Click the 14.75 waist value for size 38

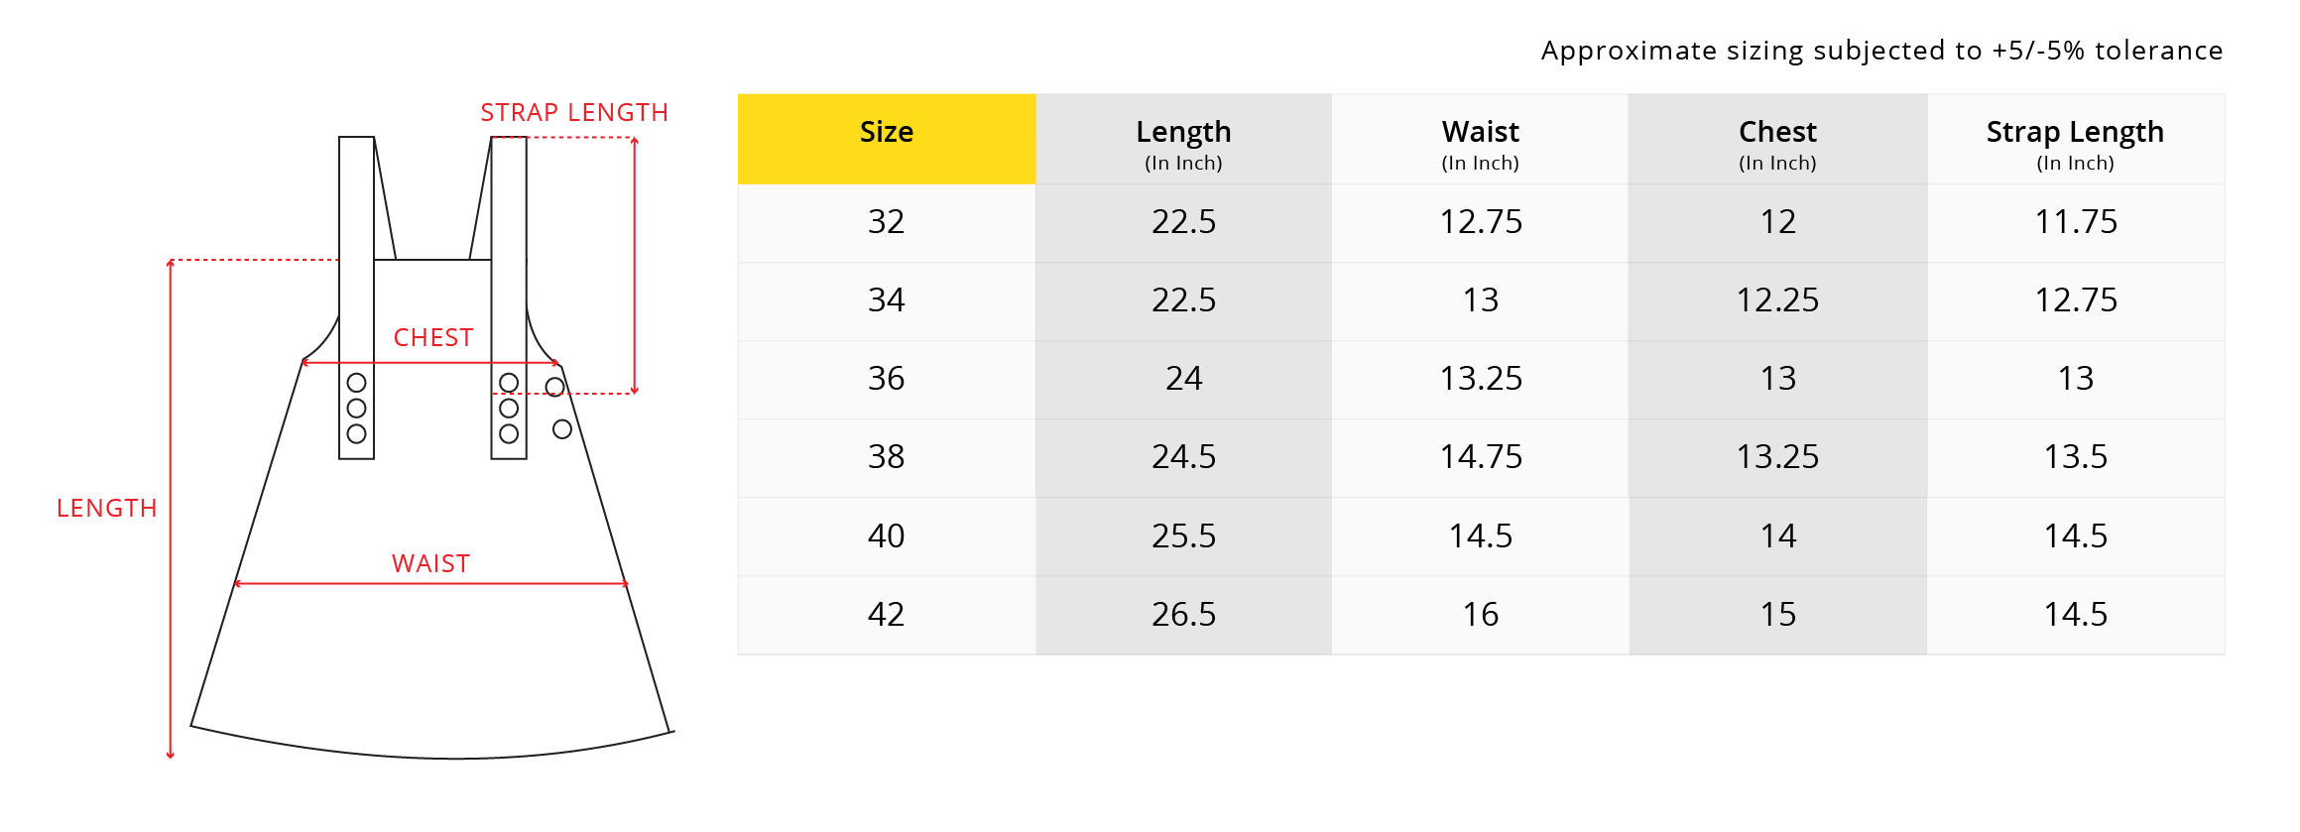1480,457
